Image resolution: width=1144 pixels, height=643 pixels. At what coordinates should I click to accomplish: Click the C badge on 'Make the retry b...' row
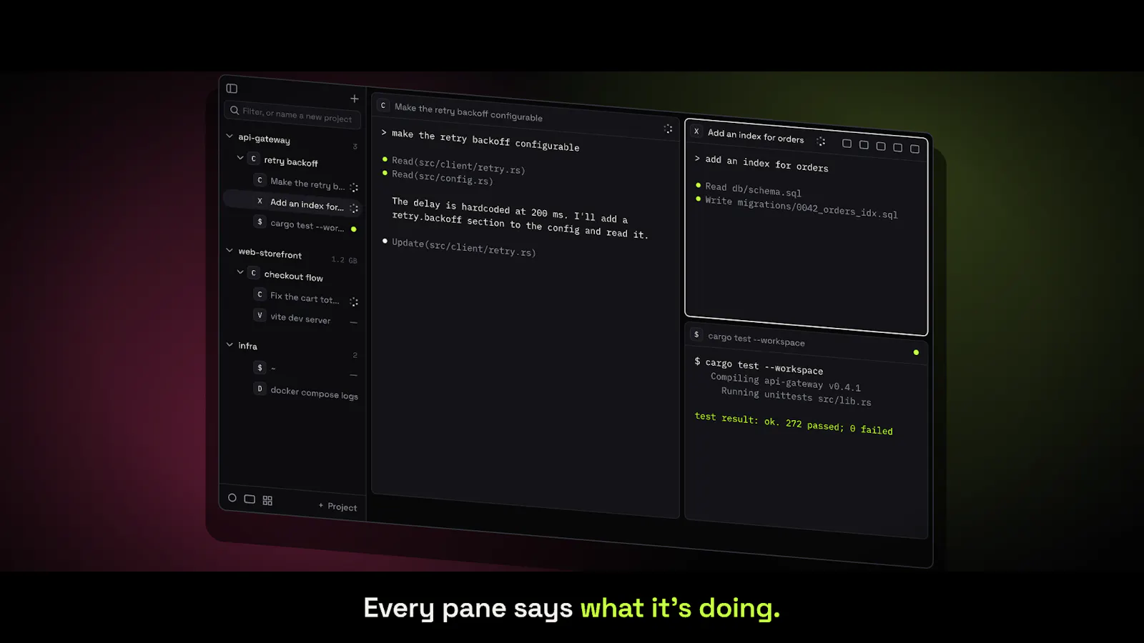click(260, 180)
